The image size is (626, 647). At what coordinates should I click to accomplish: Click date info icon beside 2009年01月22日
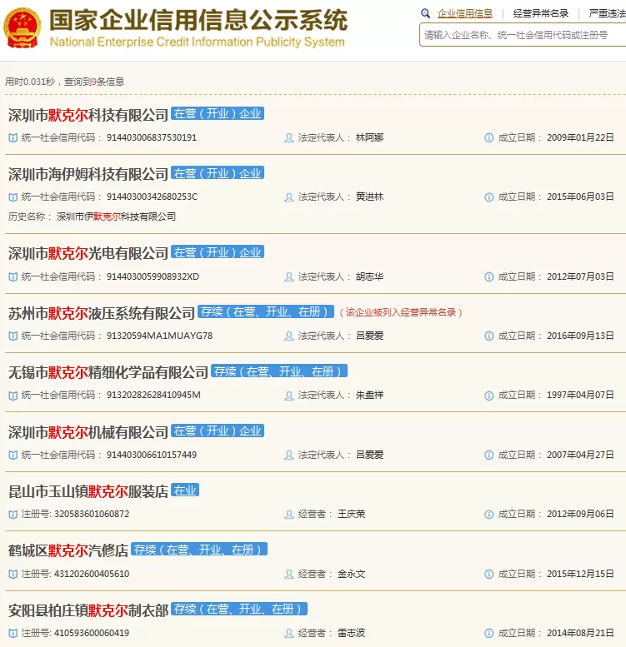tap(489, 138)
